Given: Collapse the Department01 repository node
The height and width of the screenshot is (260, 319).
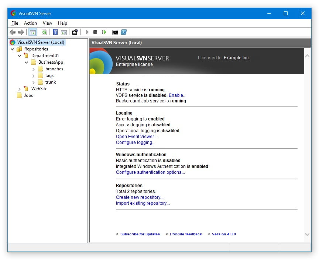Looking at the screenshot, I should point(19,56).
